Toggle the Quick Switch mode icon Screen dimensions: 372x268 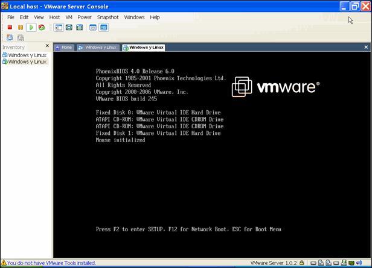tap(69, 28)
